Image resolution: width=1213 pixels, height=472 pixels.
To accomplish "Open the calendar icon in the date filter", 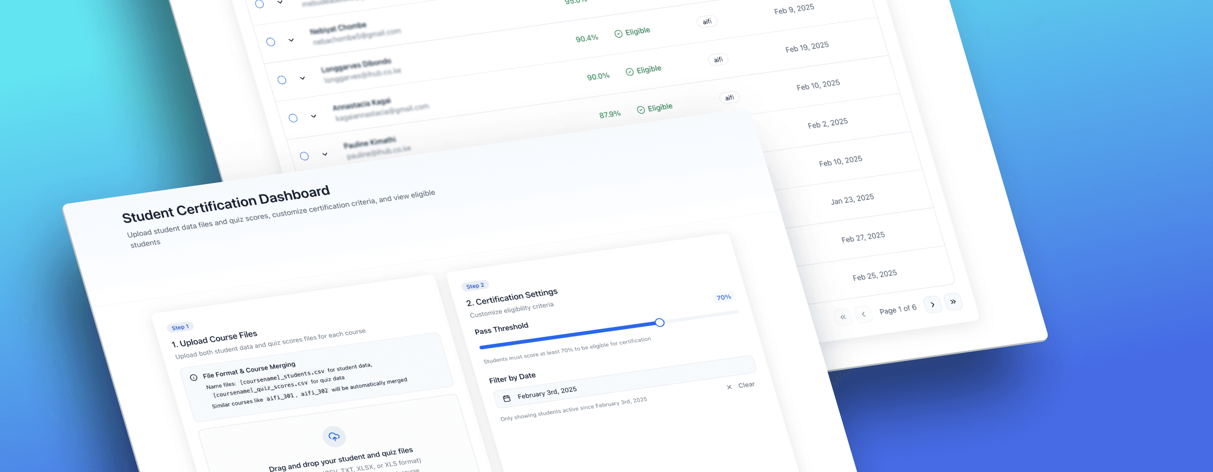I will pos(507,399).
